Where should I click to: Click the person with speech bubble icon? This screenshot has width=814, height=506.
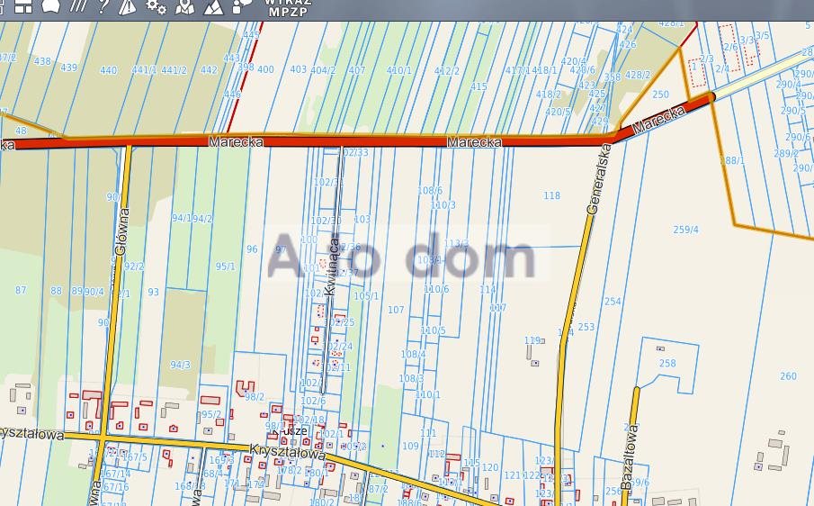242,5
